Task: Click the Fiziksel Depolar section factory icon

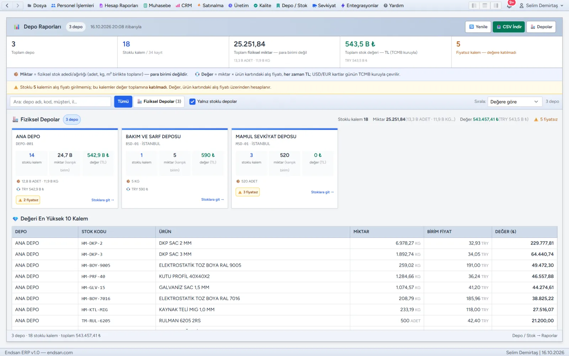Action: (15, 120)
